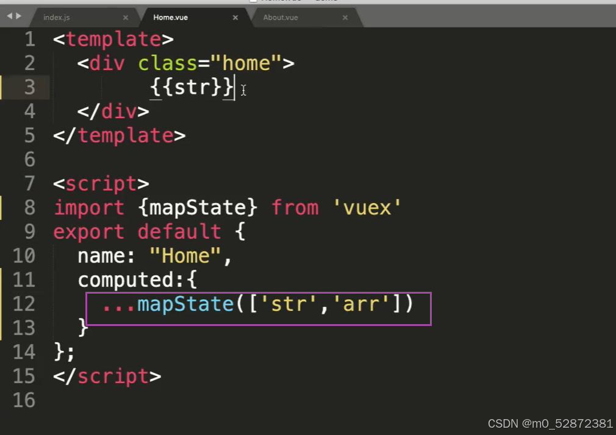Click line number 11 in gutter

(24, 280)
